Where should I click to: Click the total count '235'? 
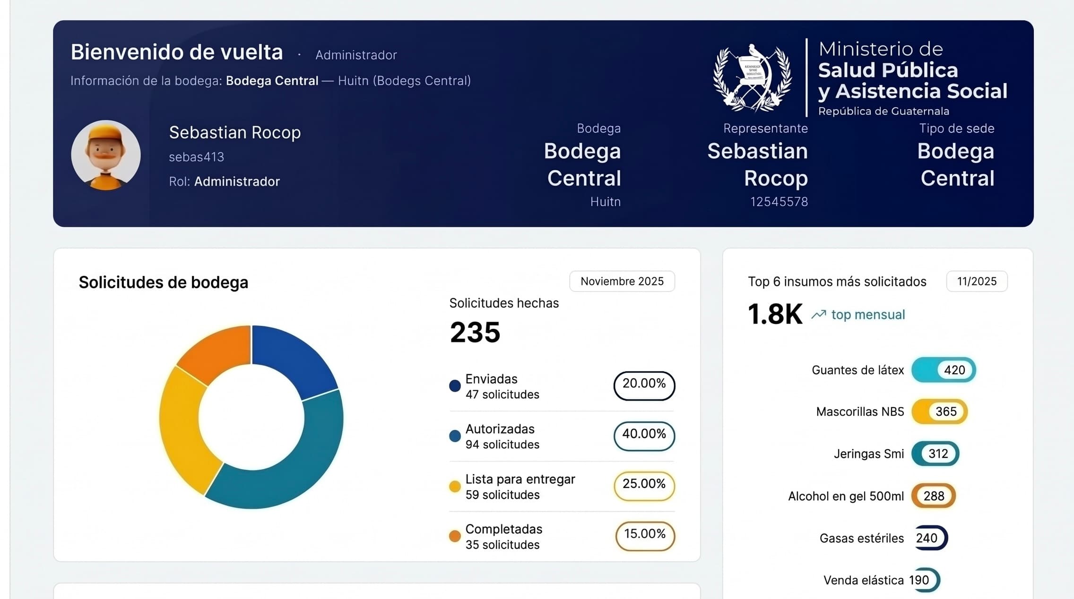(x=475, y=332)
